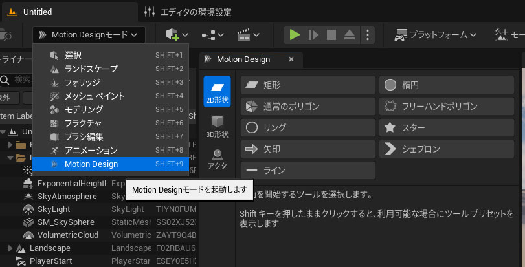The height and width of the screenshot is (267, 525).
Task: Pick the スター star shape tool
Action: [447, 127]
